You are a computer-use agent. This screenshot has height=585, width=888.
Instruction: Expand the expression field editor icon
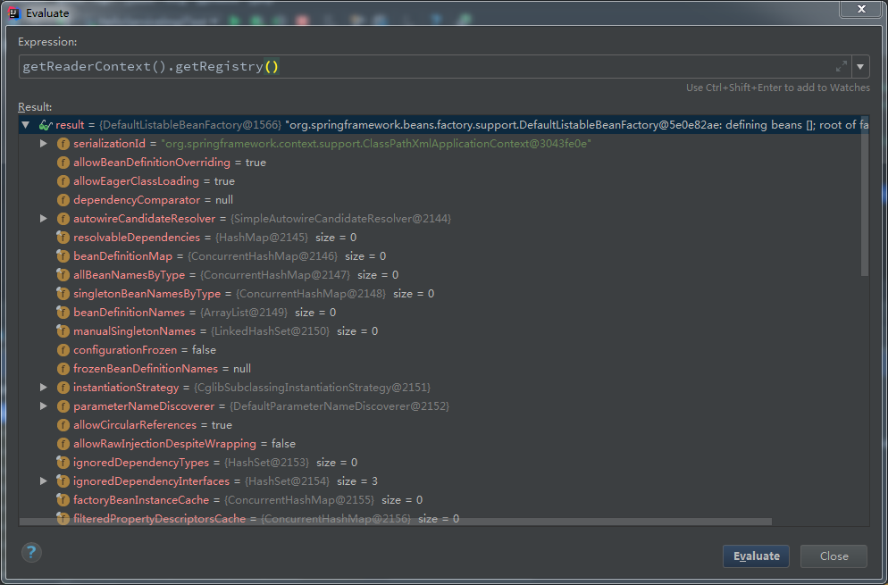coord(842,66)
